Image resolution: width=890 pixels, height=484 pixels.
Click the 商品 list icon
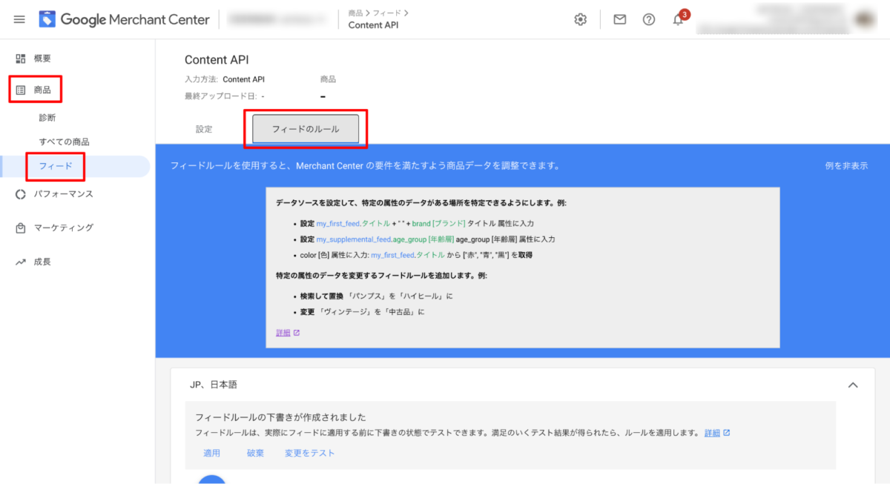point(21,90)
